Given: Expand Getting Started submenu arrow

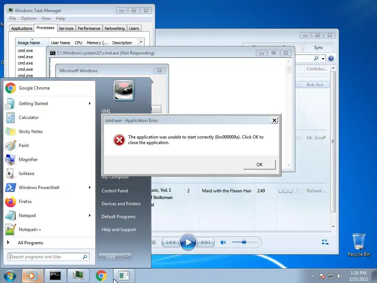Looking at the screenshot, I should (90, 104).
